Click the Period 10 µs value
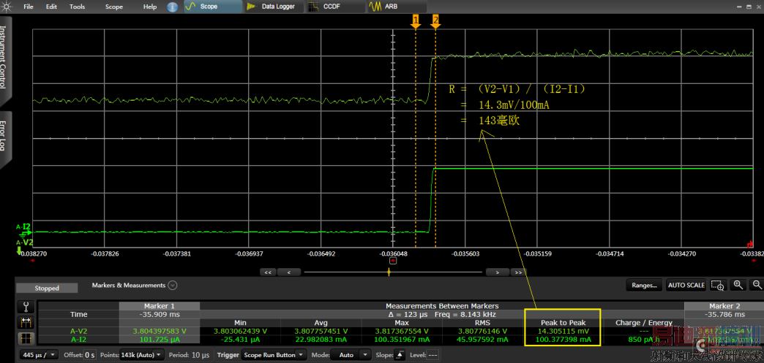Viewport: 764px width, 363px height. coord(199,355)
